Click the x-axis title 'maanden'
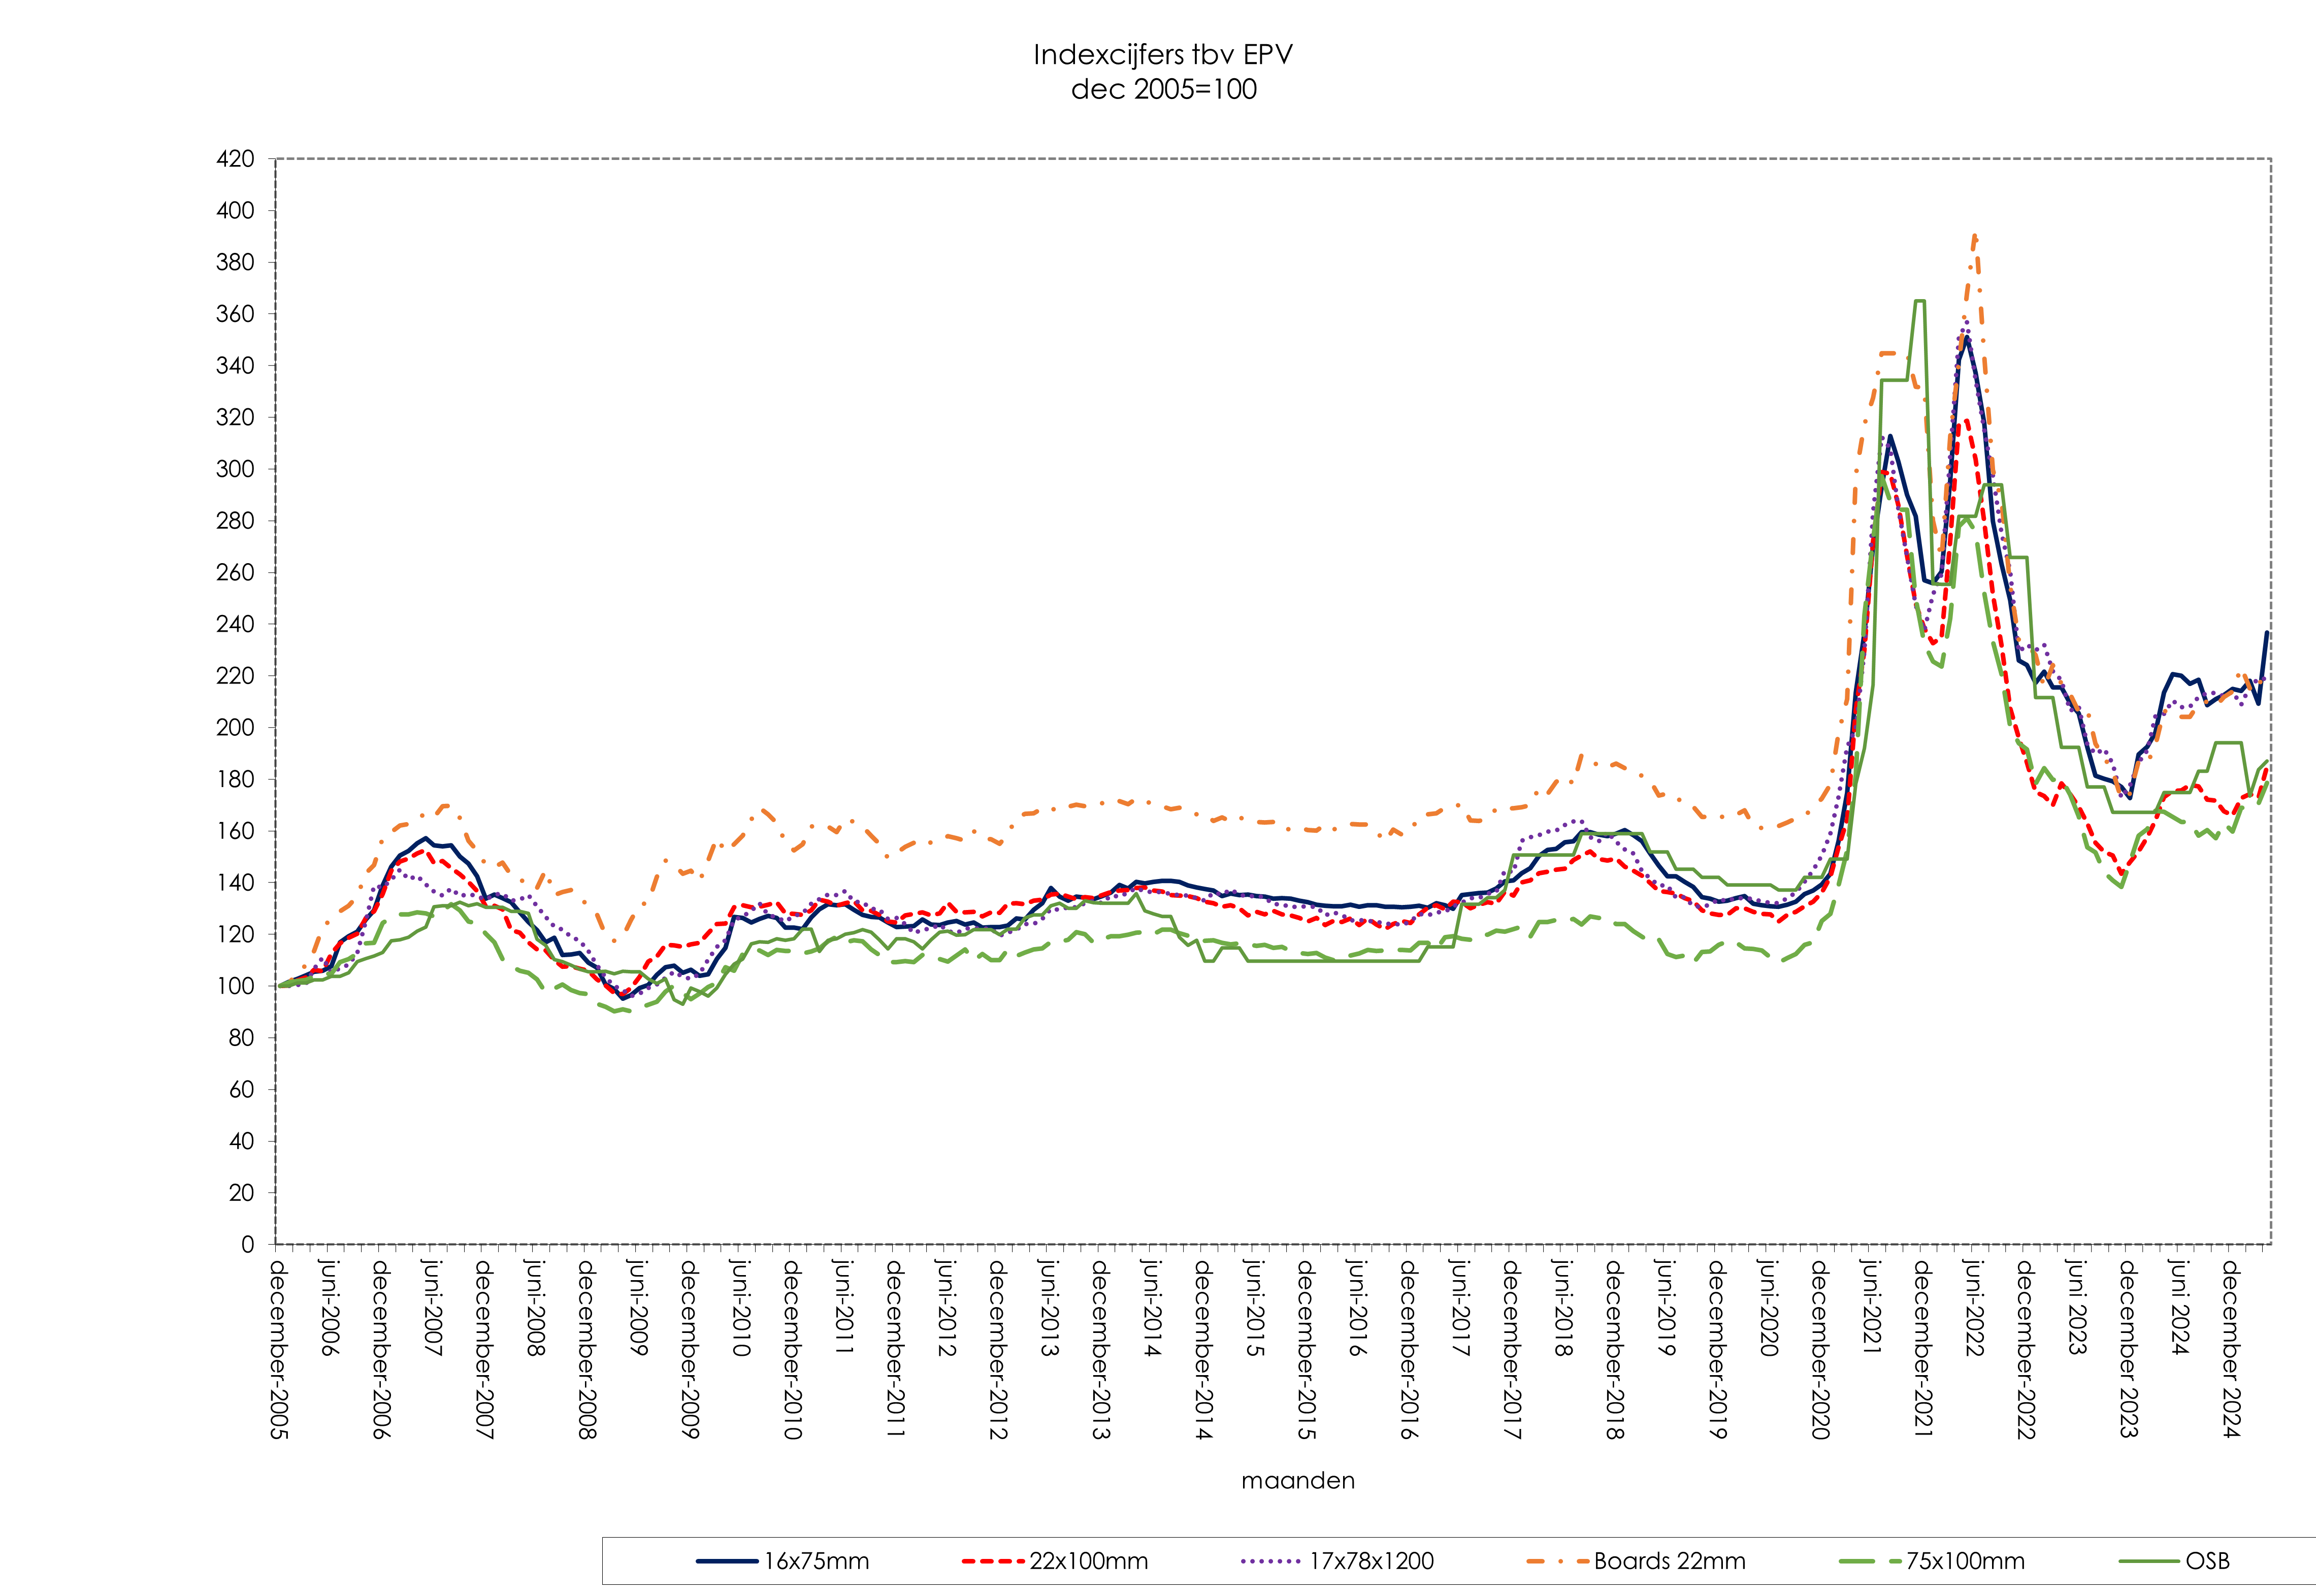The height and width of the screenshot is (1596, 2316). click(1298, 1481)
